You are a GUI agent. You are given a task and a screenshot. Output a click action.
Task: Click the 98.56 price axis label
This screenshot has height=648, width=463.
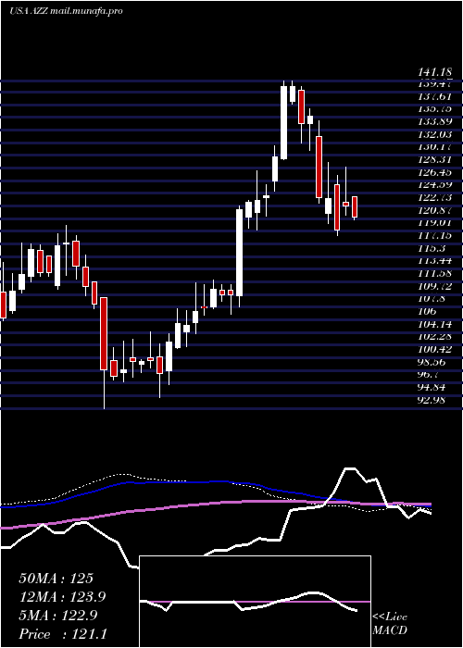tap(432, 362)
